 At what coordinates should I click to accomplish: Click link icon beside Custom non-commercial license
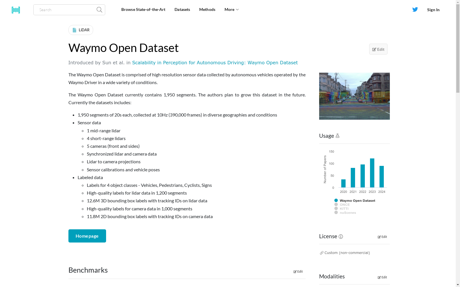point(322,253)
